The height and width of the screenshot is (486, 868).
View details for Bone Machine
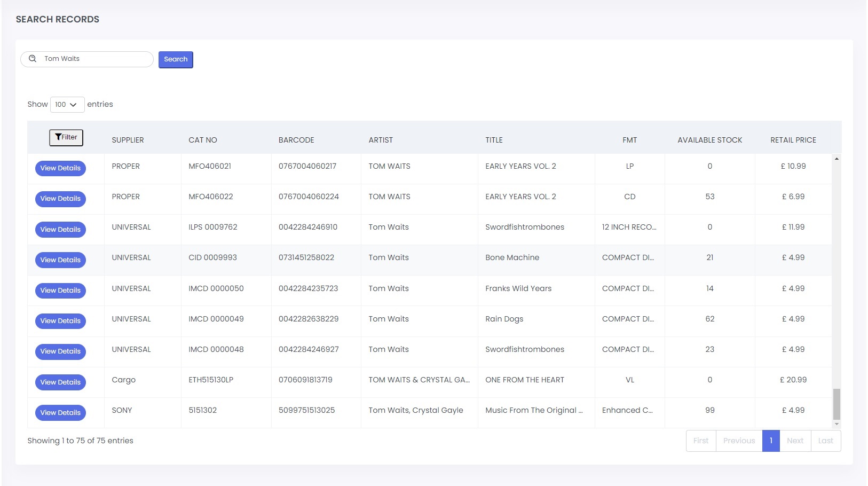(60, 260)
